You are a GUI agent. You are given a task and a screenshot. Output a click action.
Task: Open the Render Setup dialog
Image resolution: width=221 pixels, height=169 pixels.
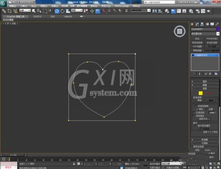click(198, 11)
